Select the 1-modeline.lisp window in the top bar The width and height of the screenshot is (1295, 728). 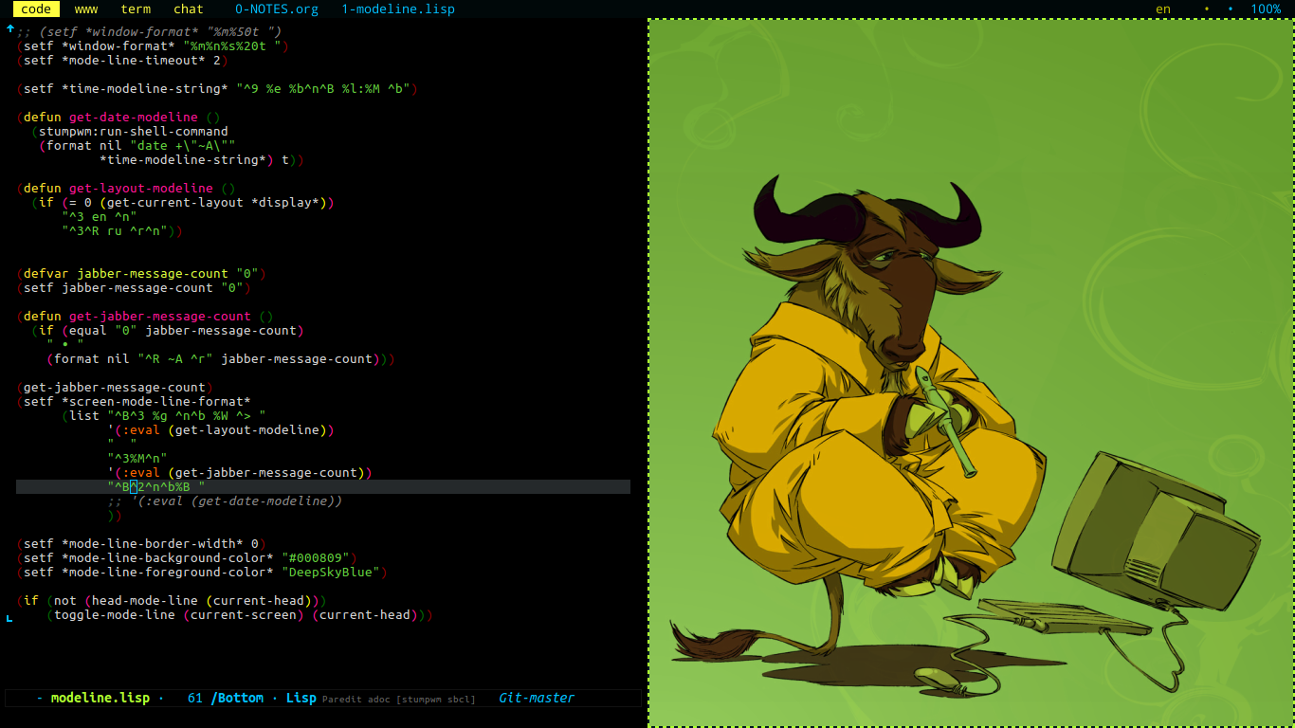point(398,9)
